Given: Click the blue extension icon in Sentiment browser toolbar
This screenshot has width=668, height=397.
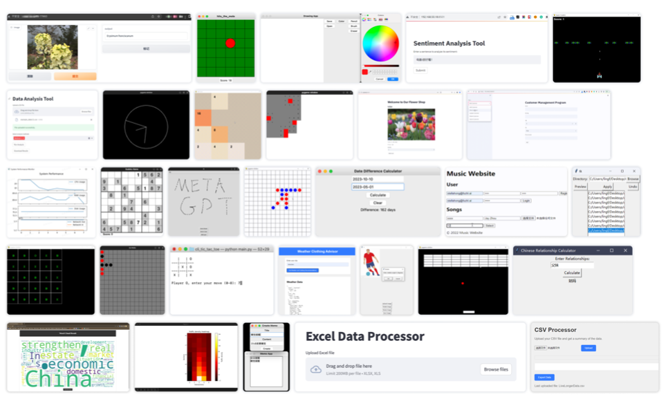Looking at the screenshot, I should [512, 17].
